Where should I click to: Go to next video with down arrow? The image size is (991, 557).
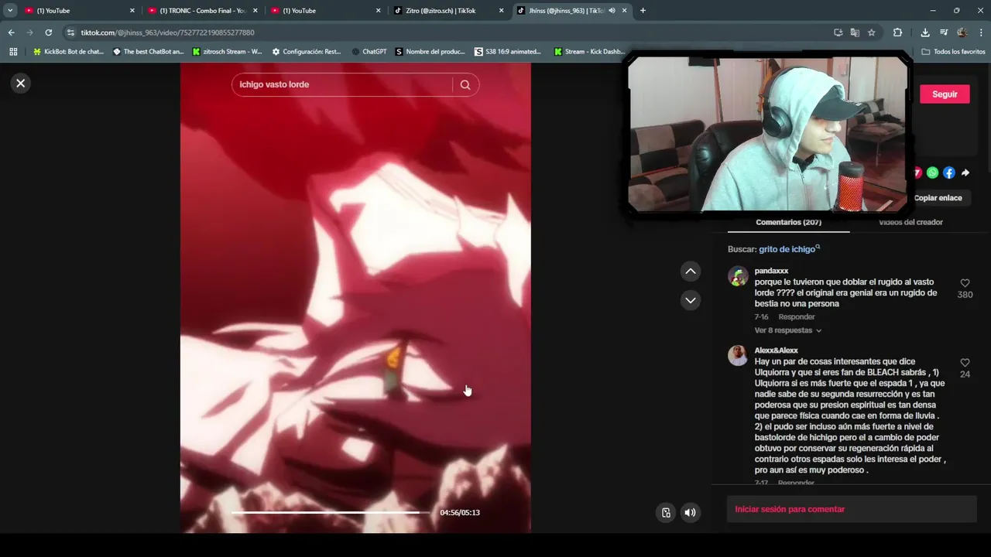coord(691,300)
